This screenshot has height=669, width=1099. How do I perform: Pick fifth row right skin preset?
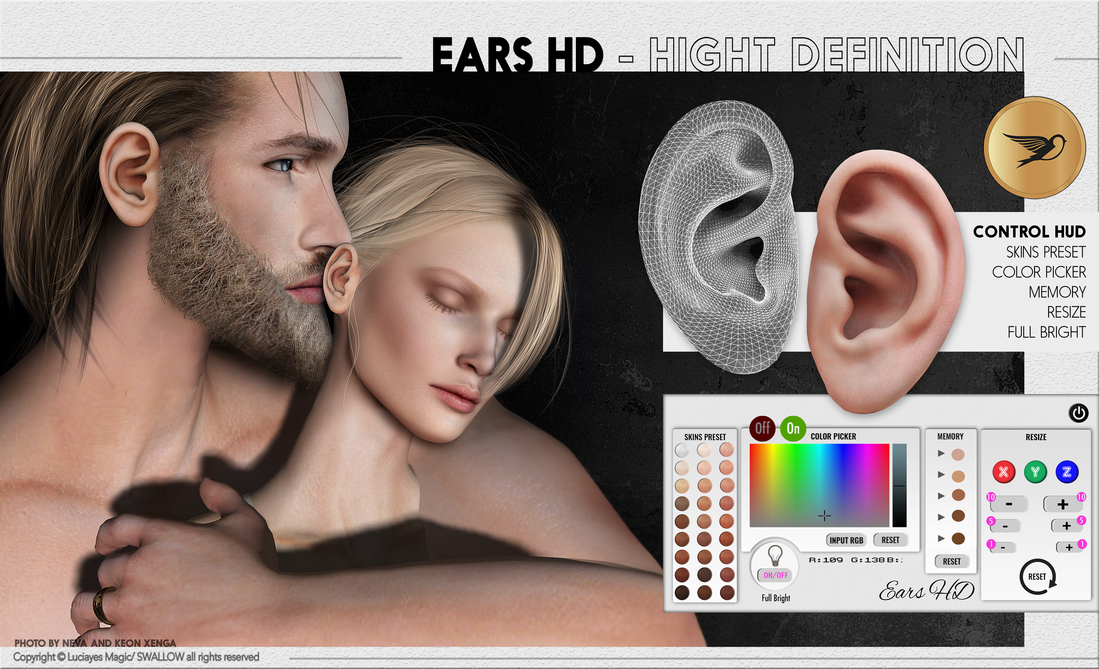point(727,521)
